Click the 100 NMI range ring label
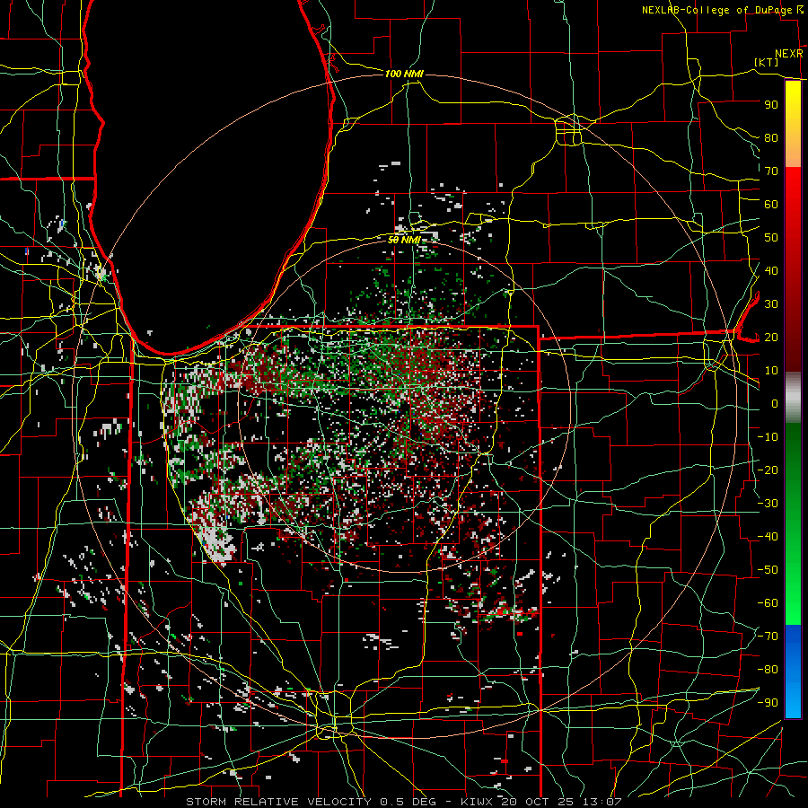808x808 pixels. coord(404,74)
